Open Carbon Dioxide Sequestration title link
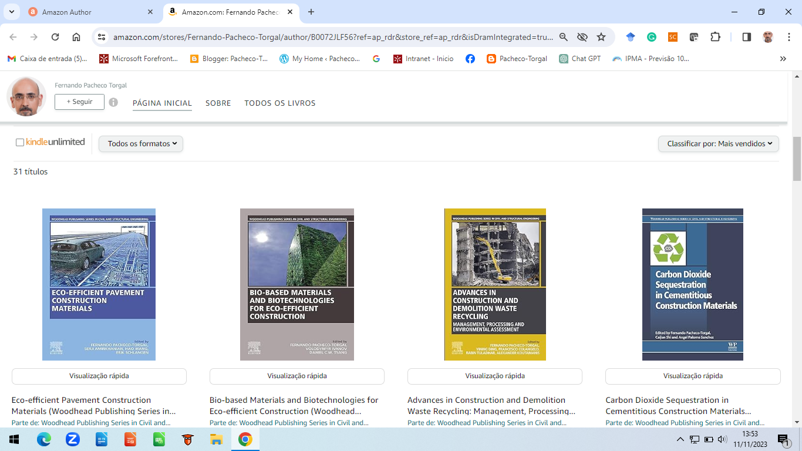The width and height of the screenshot is (802, 451). (679, 406)
